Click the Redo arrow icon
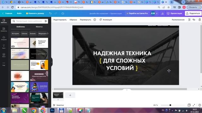Screen dimensions: 202x113 [56, 13]
